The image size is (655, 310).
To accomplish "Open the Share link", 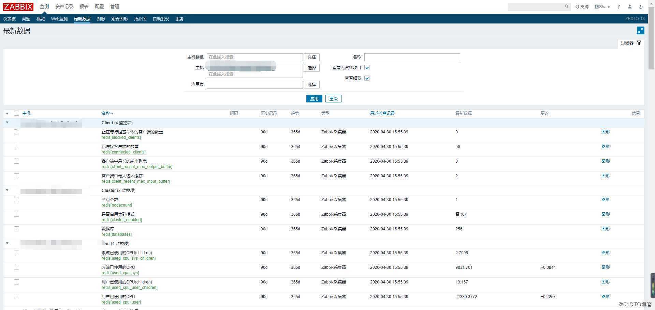I will click(x=602, y=6).
